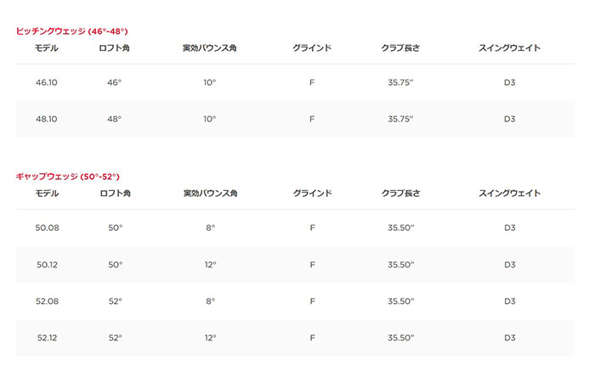This screenshot has width=595, height=382.
Task: Select the 50.08 model cell
Action: pyautogui.click(x=47, y=228)
